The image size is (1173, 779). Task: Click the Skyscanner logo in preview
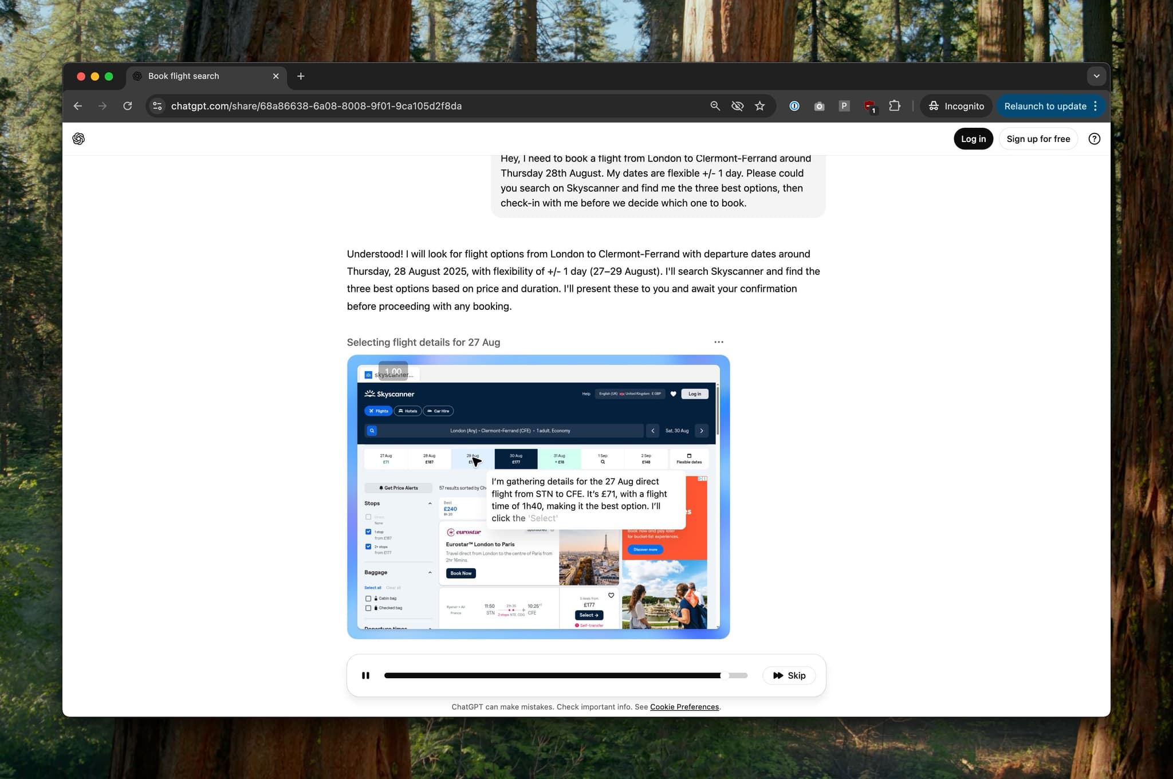click(389, 394)
